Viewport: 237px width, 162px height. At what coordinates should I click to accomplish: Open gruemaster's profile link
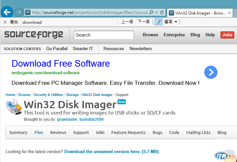tap(67, 119)
